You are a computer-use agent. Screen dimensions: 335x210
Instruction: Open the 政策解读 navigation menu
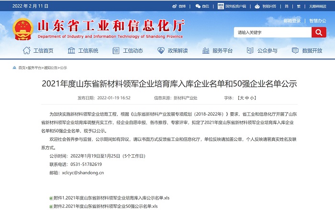click(173, 51)
